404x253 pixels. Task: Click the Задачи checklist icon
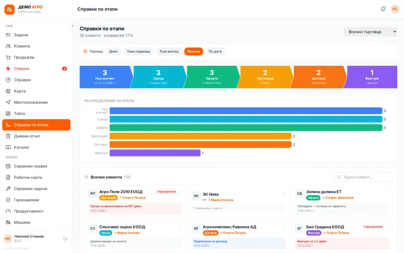click(8, 35)
